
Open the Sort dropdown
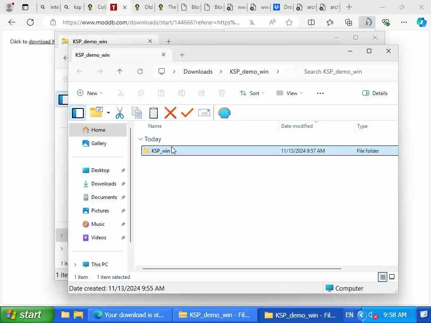click(252, 93)
